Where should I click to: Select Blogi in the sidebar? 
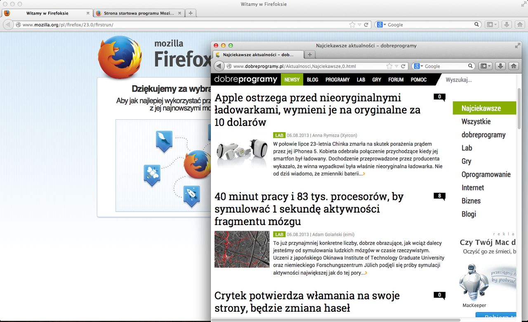point(469,214)
